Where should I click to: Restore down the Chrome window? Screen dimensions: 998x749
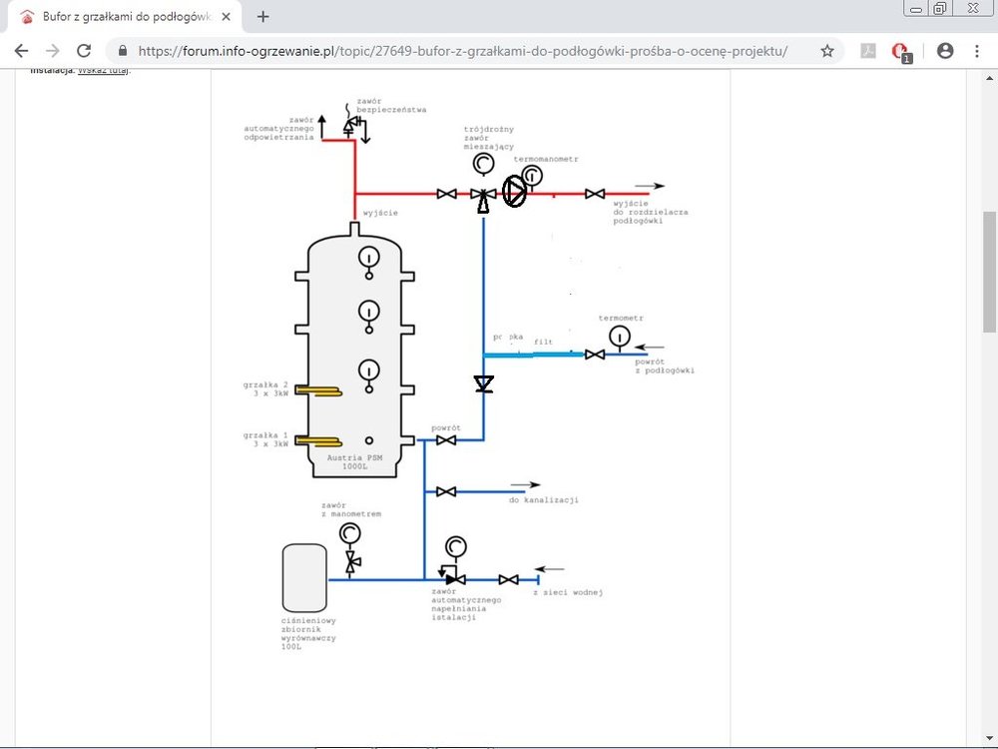click(940, 8)
